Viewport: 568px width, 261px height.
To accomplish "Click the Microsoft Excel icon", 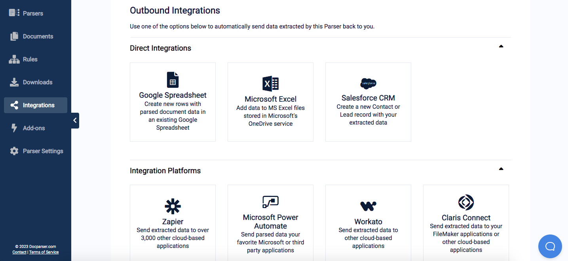I will click(x=270, y=83).
